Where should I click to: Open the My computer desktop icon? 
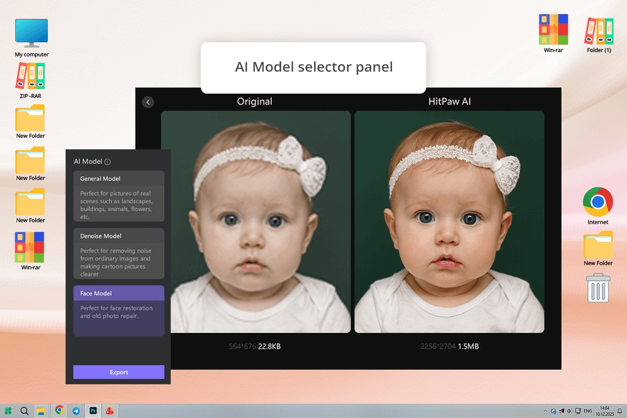pyautogui.click(x=32, y=38)
